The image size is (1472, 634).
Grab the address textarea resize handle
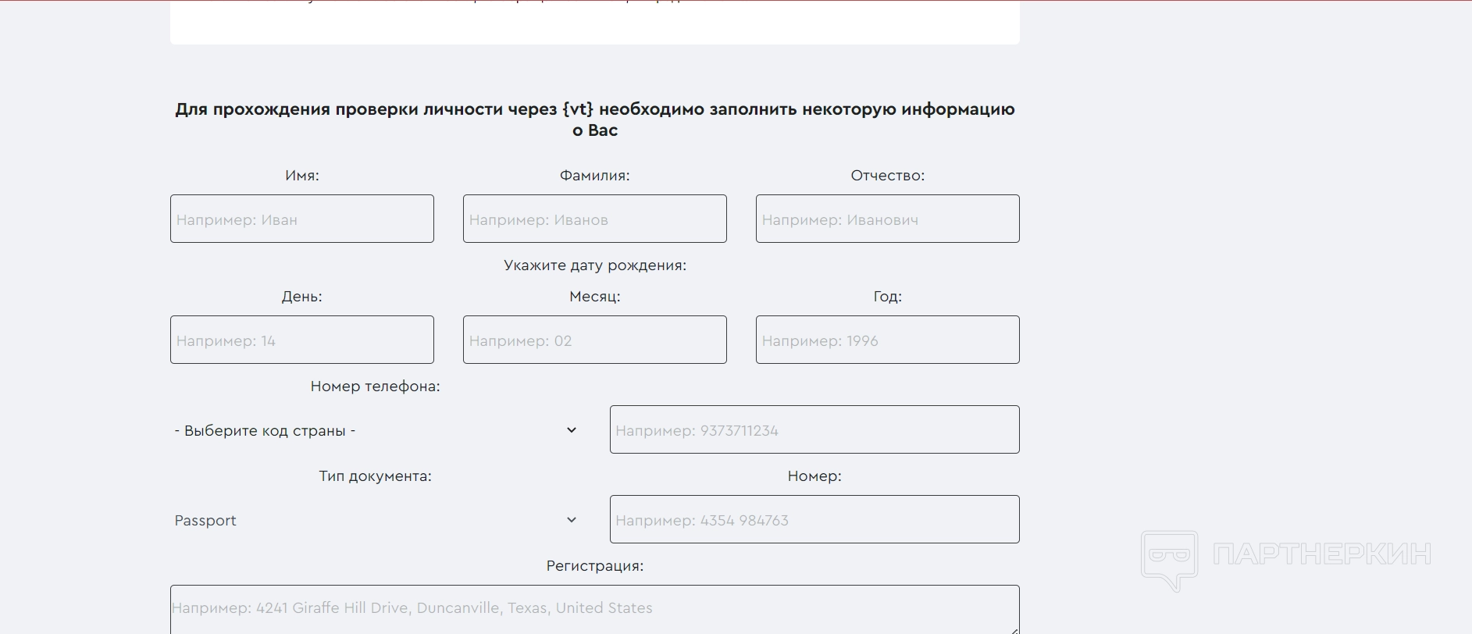[1014, 629]
